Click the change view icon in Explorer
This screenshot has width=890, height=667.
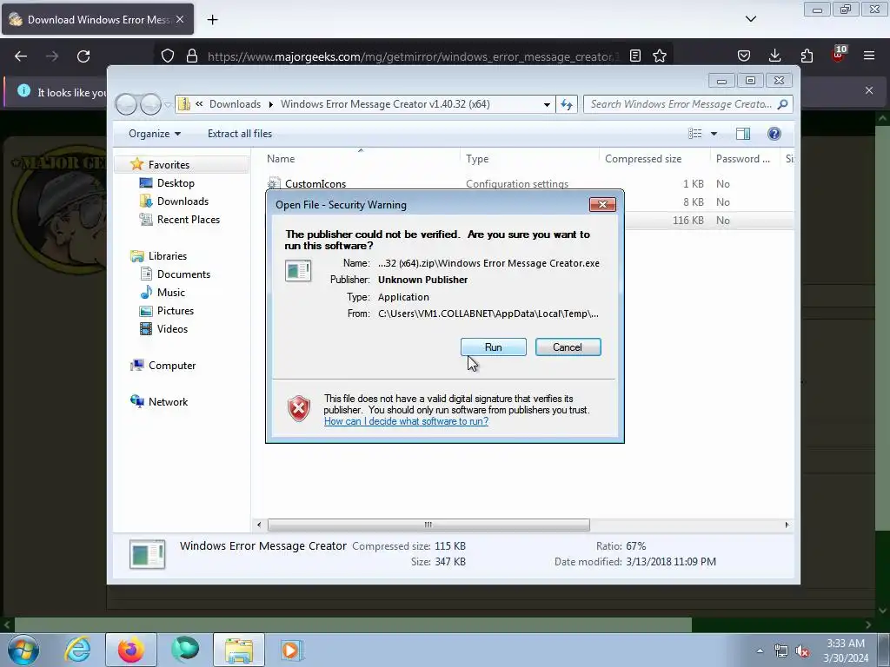point(694,134)
